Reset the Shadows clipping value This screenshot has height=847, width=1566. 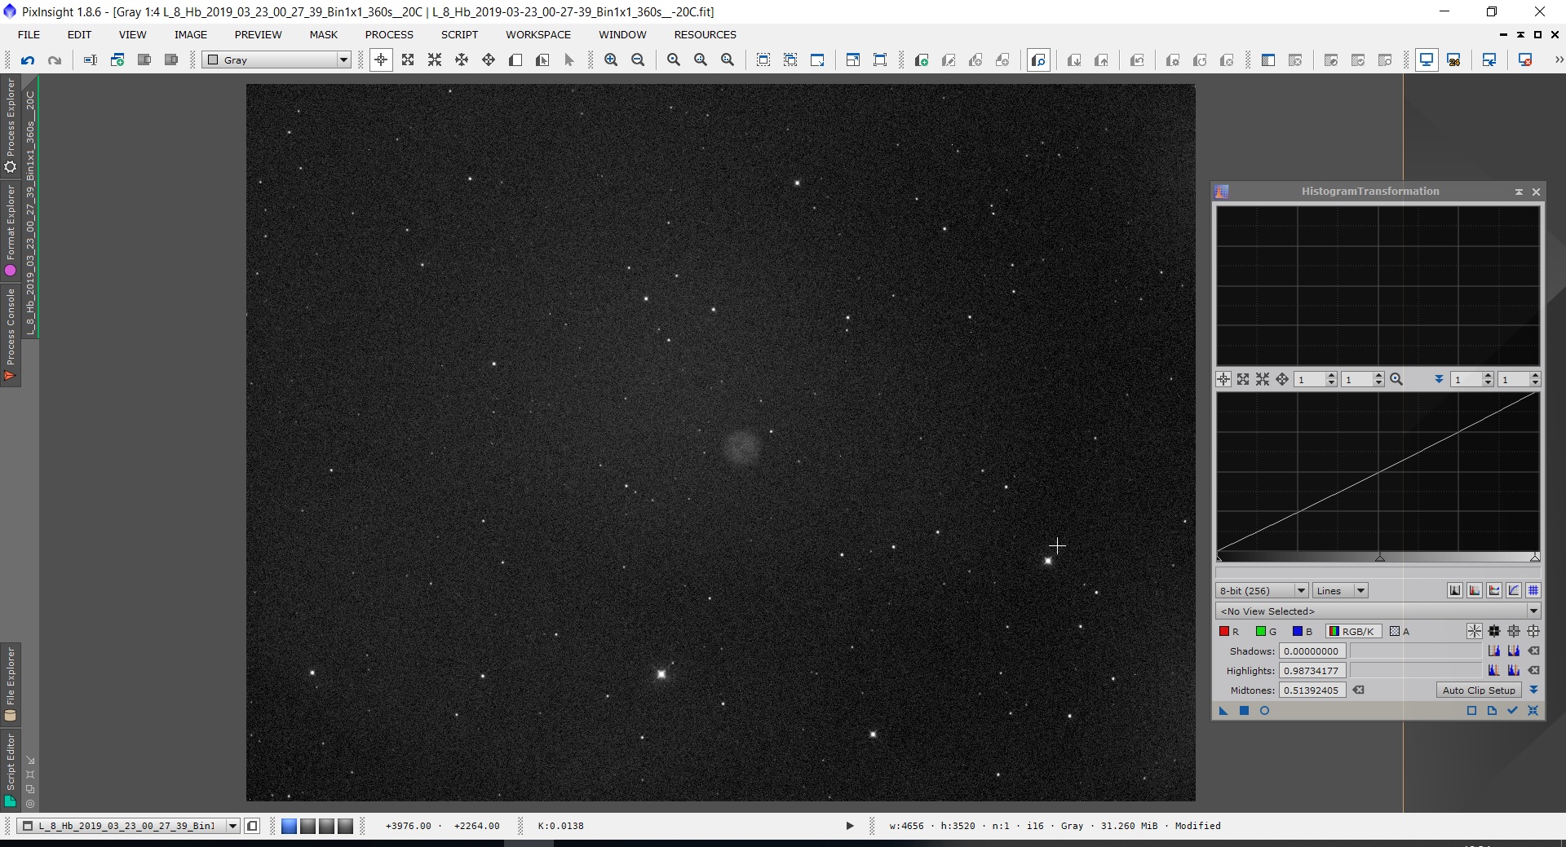tap(1533, 651)
